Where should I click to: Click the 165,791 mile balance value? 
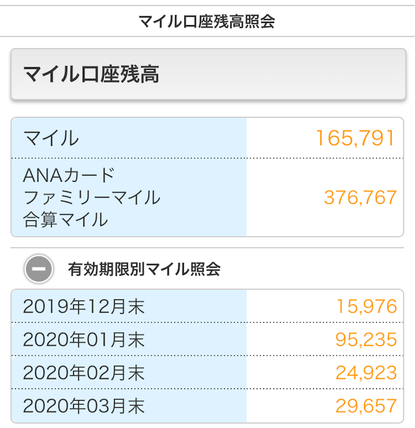click(x=355, y=138)
